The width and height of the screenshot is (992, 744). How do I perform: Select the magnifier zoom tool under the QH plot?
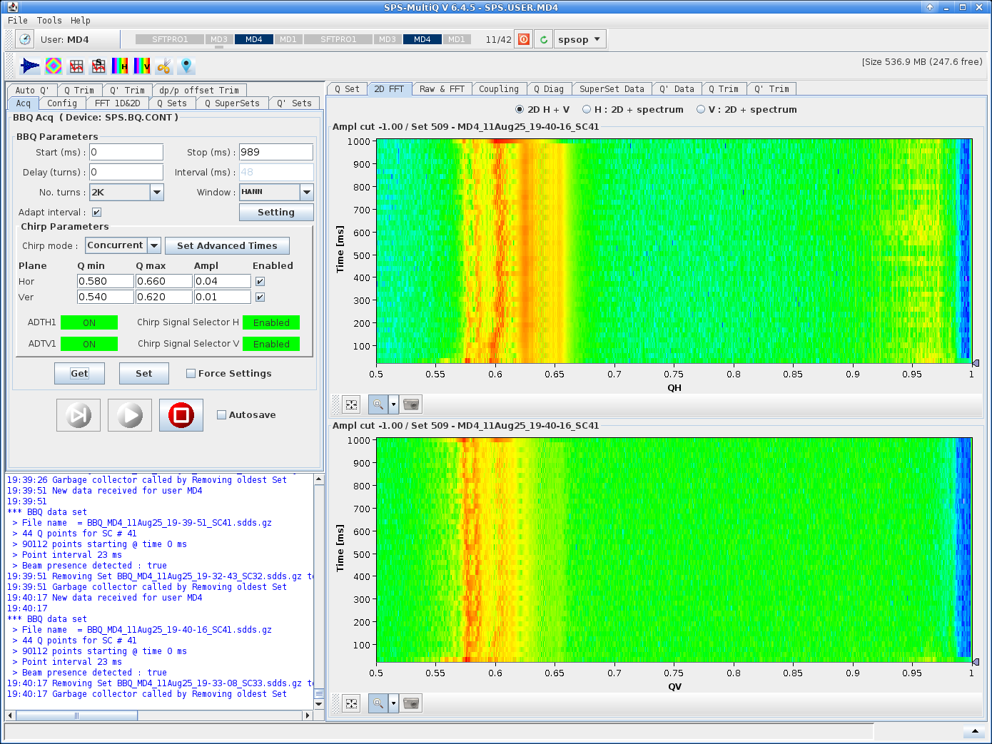[378, 404]
